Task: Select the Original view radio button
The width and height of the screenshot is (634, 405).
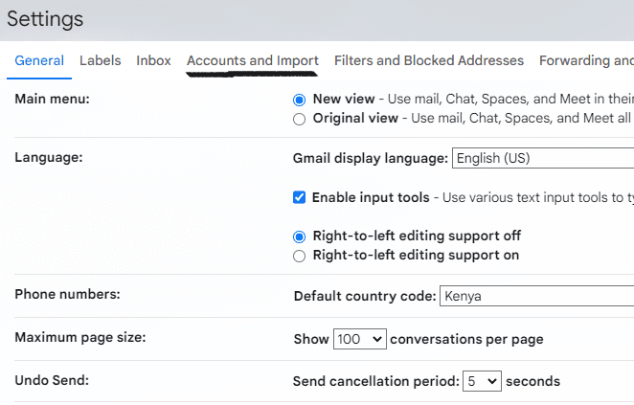Action: (x=299, y=119)
